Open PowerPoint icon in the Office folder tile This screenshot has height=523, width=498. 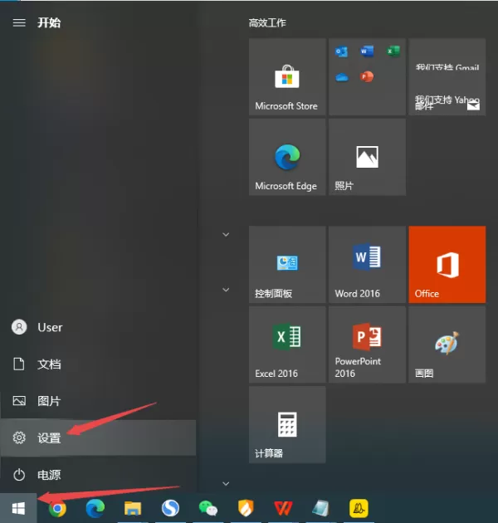(x=367, y=76)
